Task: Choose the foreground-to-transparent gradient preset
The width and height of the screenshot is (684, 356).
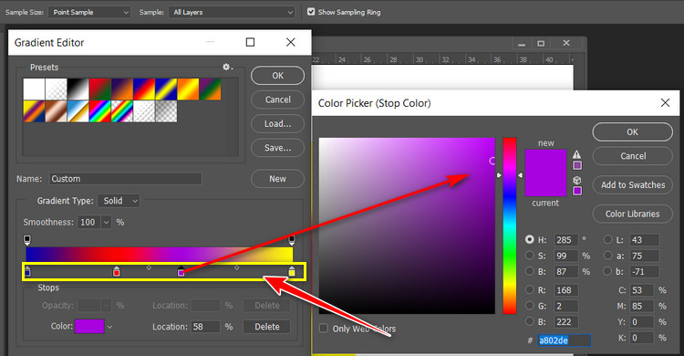Action: pos(57,89)
